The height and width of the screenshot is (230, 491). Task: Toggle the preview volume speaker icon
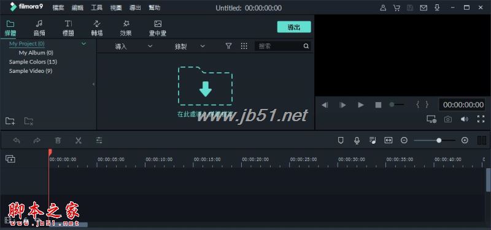tap(465, 119)
